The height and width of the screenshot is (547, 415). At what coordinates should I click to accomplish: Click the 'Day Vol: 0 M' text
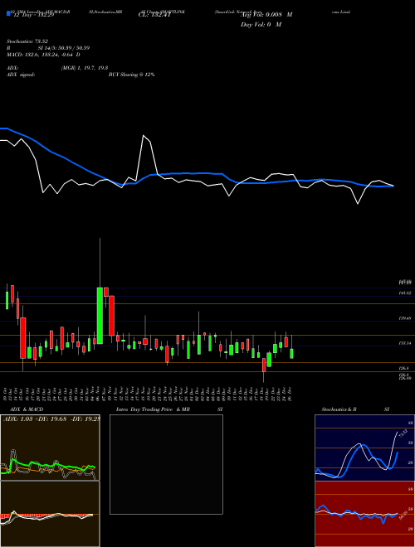pyautogui.click(x=261, y=24)
